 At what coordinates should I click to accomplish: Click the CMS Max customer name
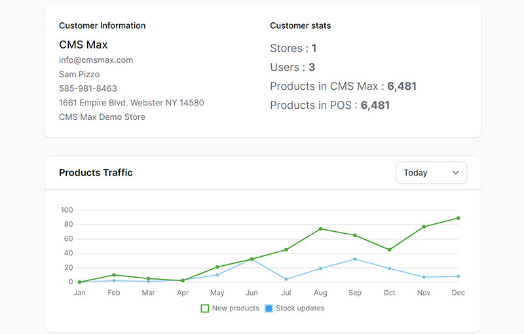point(83,45)
